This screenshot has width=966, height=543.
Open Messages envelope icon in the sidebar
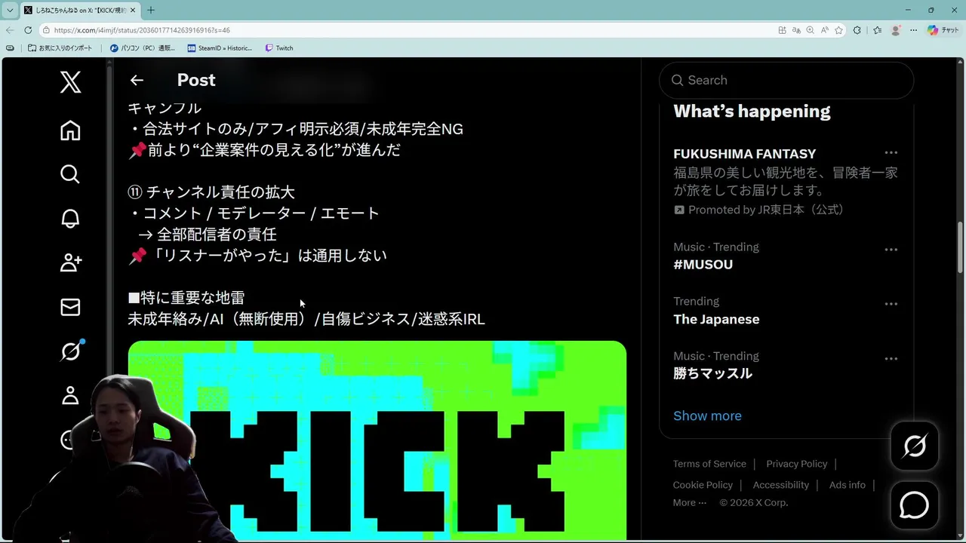tap(70, 307)
